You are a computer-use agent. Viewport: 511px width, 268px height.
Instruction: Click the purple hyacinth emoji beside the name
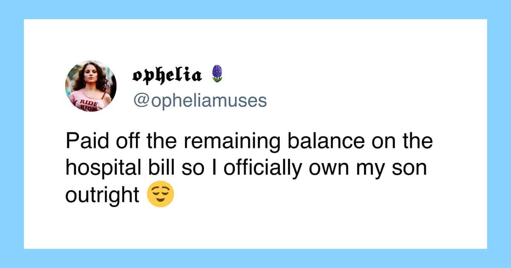(217, 74)
